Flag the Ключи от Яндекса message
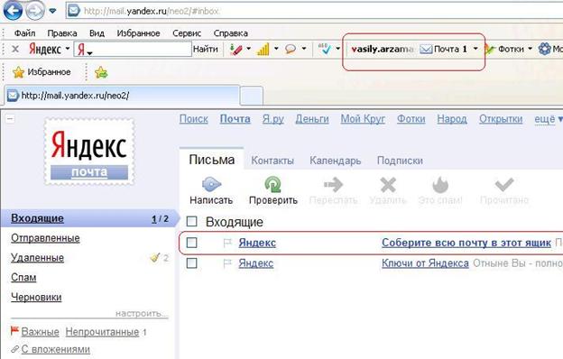563x359 pixels. pos(227,263)
